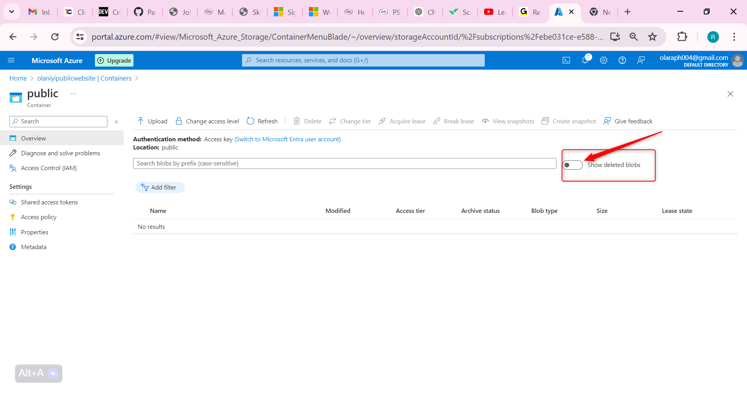Open the Chrome profile R avatar
This screenshot has width=747, height=397.
point(713,37)
